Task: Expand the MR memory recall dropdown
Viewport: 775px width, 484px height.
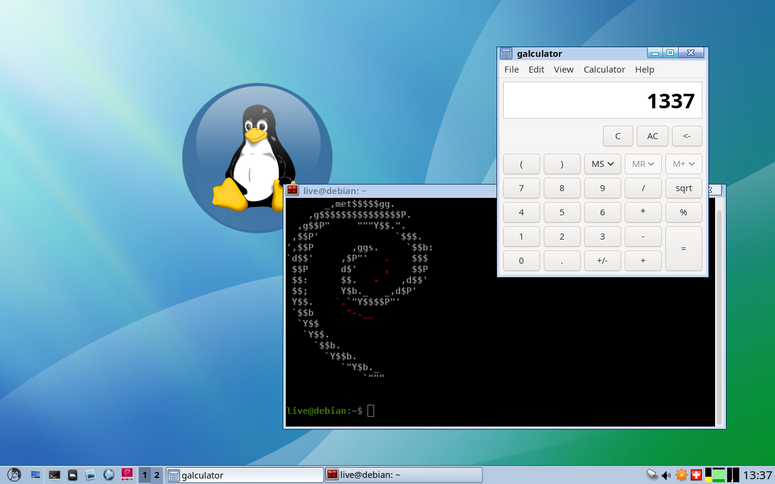Action: point(643,164)
